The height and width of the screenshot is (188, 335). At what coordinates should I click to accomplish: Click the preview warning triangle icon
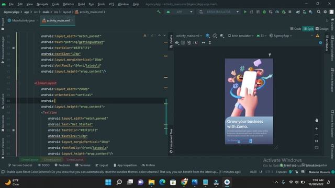(318, 36)
